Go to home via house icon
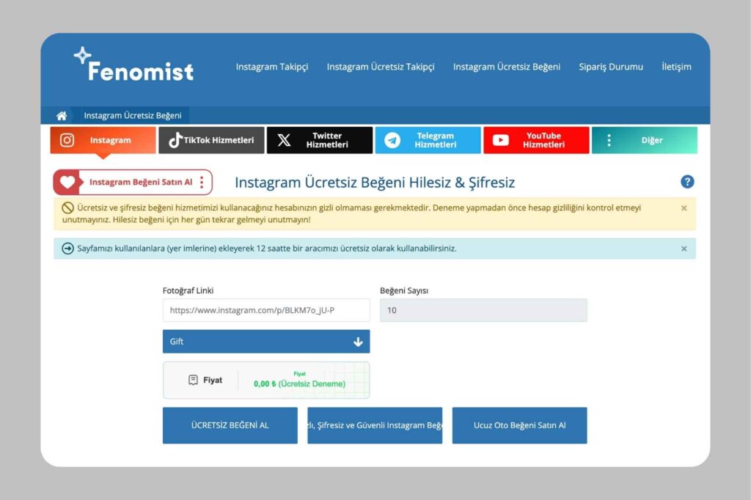The width and height of the screenshot is (751, 500). 62,115
